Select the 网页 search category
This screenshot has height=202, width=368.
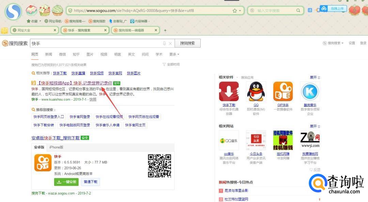click(35, 54)
